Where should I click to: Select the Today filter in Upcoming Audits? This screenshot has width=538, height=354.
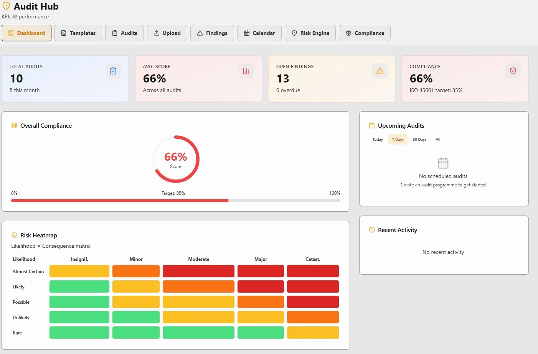click(x=377, y=139)
